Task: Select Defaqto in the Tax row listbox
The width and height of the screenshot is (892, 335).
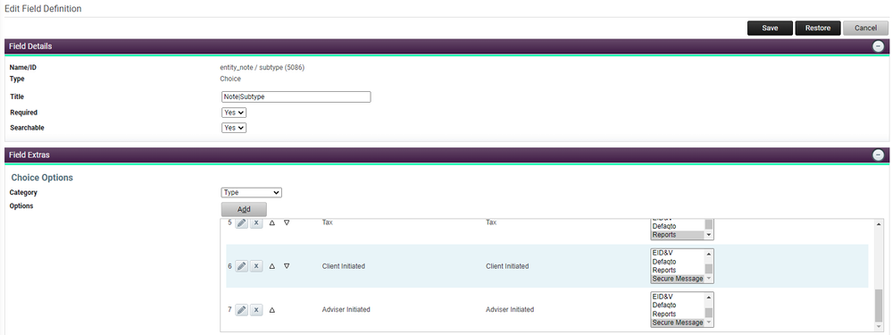Action: pyautogui.click(x=677, y=226)
